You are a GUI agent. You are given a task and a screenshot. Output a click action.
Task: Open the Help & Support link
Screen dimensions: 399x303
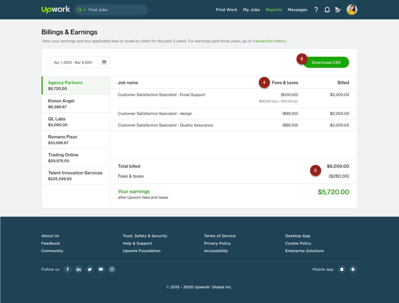pyautogui.click(x=137, y=244)
